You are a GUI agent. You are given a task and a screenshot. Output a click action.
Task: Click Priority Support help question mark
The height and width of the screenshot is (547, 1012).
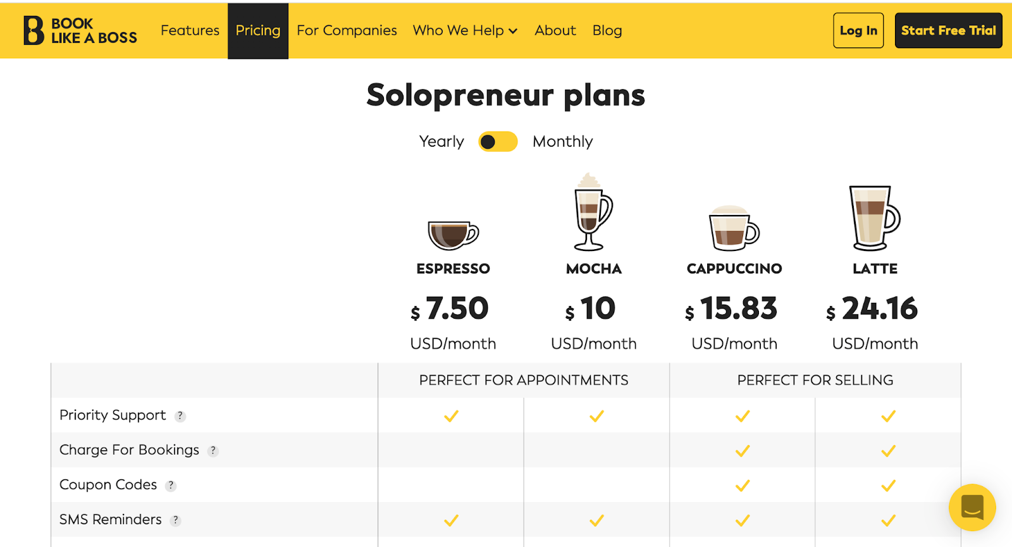pyautogui.click(x=180, y=416)
